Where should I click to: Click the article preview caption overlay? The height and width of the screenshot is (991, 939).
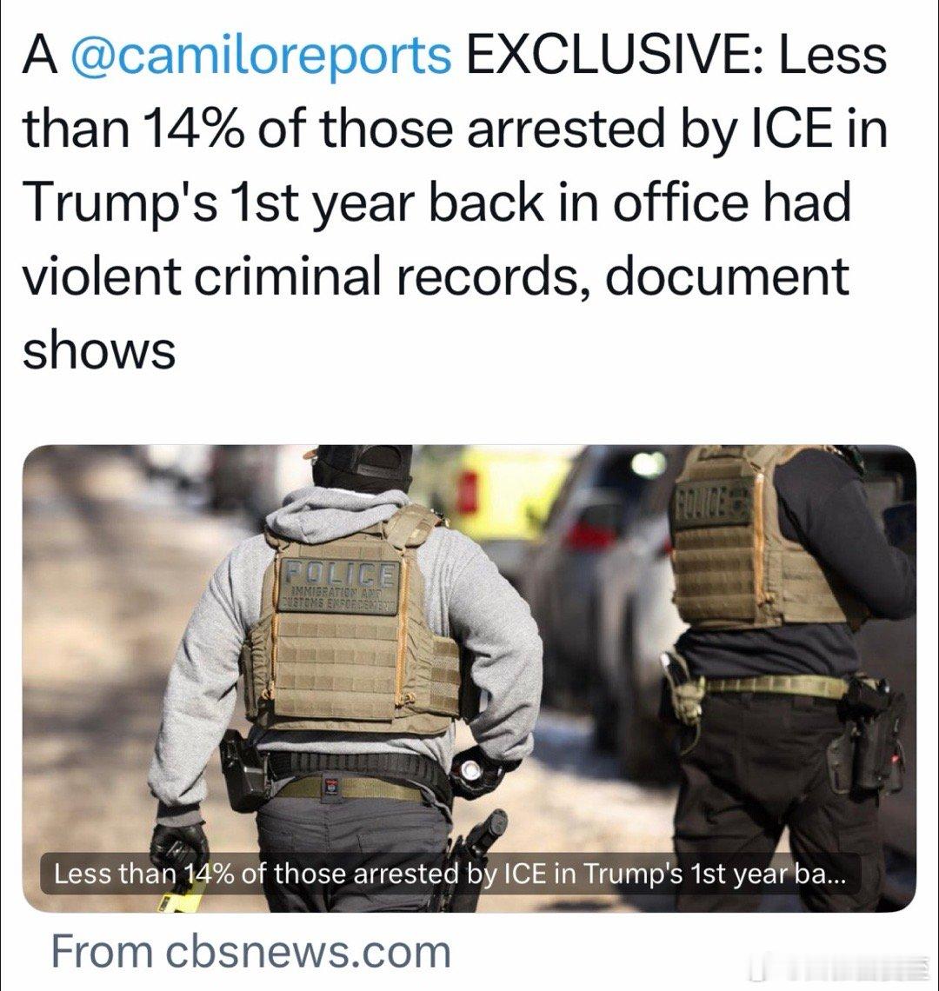pos(451,875)
